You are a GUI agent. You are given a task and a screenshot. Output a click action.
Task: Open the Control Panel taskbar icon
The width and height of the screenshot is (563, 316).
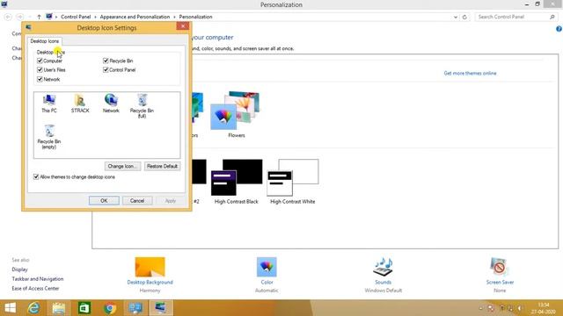(x=135, y=308)
